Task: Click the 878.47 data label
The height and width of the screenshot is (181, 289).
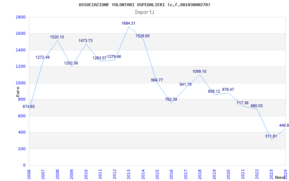Action: point(228,89)
